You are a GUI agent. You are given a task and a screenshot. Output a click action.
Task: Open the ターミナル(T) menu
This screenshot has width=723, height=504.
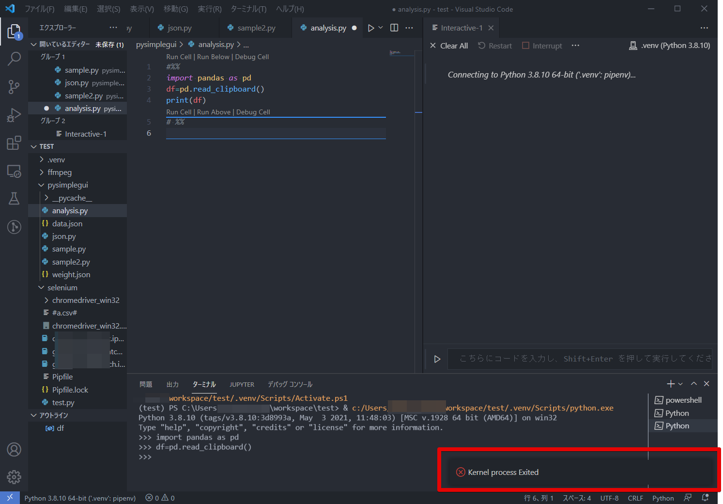coord(249,9)
